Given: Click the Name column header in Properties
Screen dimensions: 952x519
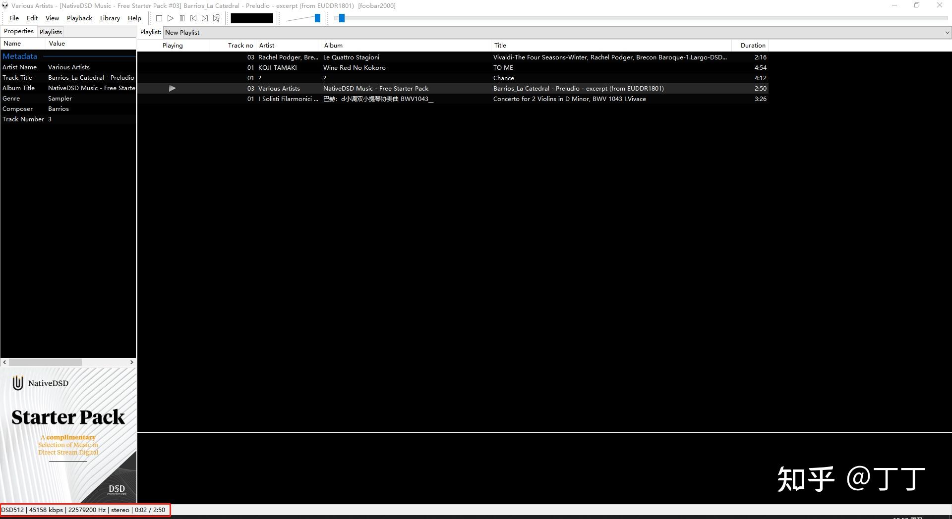Looking at the screenshot, I should coord(23,44).
